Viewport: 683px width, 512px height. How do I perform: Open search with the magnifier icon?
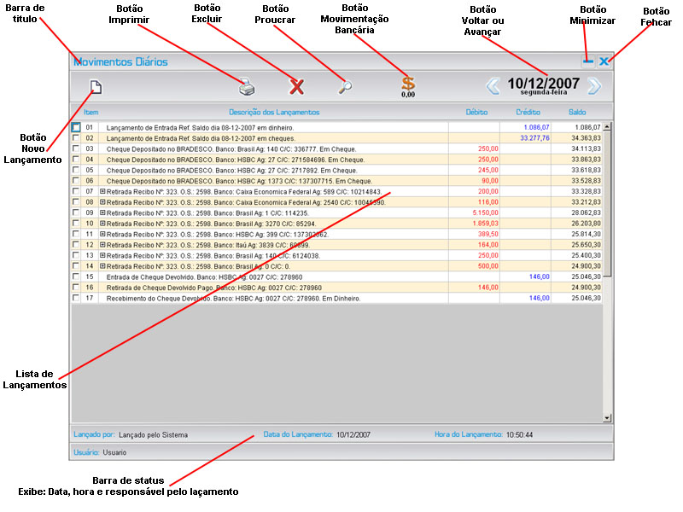(345, 85)
